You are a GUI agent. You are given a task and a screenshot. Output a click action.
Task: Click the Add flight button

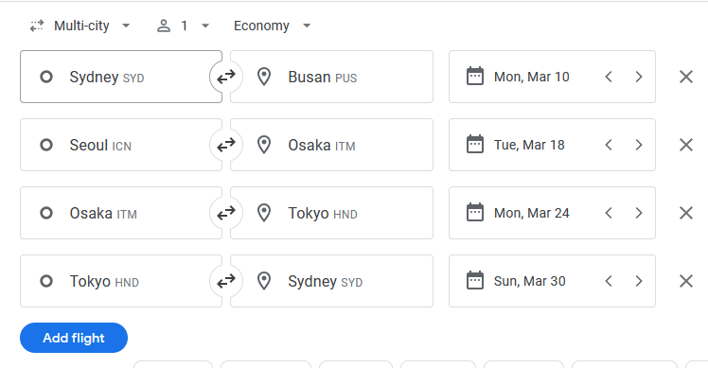click(74, 338)
